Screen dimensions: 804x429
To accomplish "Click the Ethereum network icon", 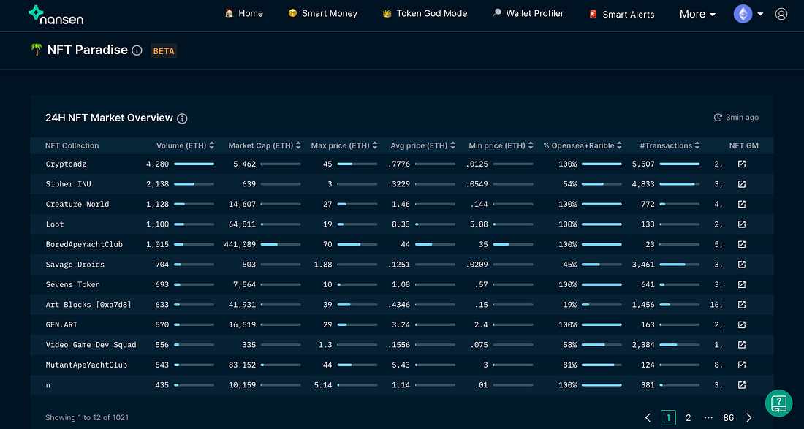I will [x=743, y=14].
